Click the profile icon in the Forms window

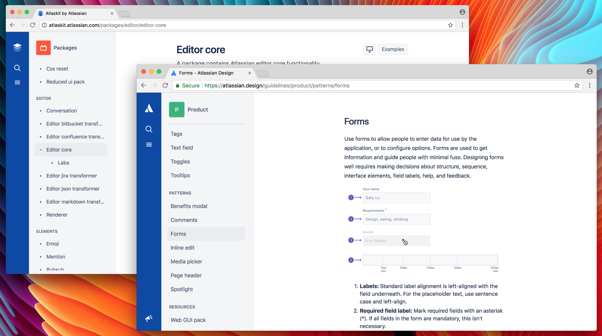click(x=590, y=71)
